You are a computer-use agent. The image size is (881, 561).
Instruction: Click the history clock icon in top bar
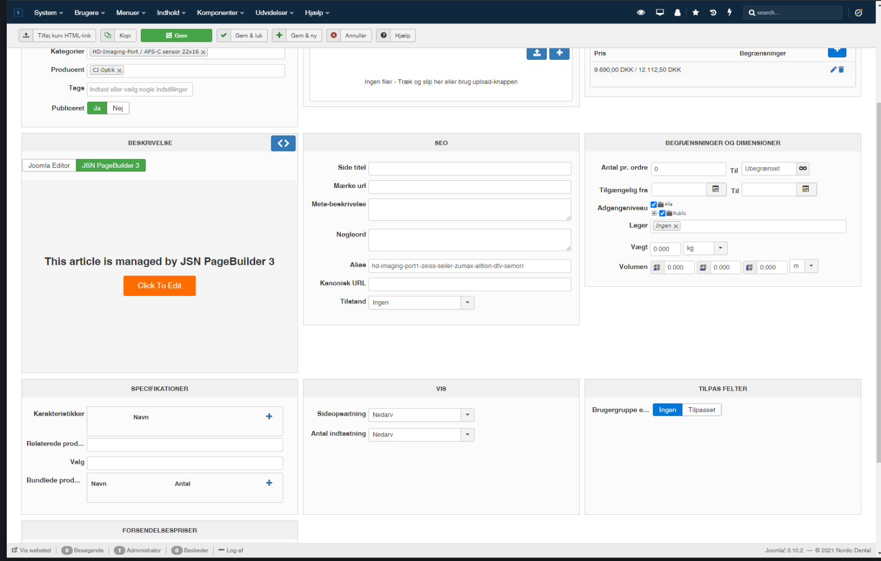(713, 12)
